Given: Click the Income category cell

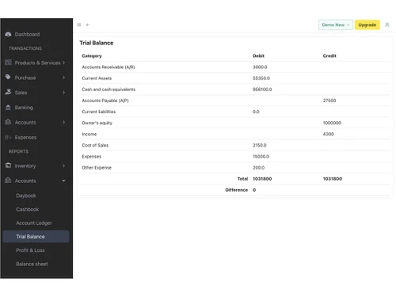Looking at the screenshot, I should pos(89,134).
